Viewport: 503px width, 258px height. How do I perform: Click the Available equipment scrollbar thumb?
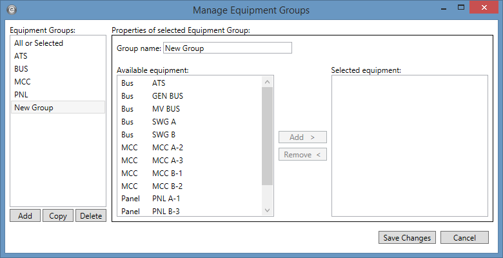(x=267, y=137)
